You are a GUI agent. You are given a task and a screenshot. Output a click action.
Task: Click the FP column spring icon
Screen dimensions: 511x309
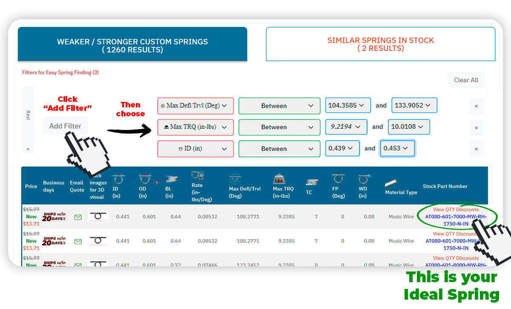(x=338, y=179)
